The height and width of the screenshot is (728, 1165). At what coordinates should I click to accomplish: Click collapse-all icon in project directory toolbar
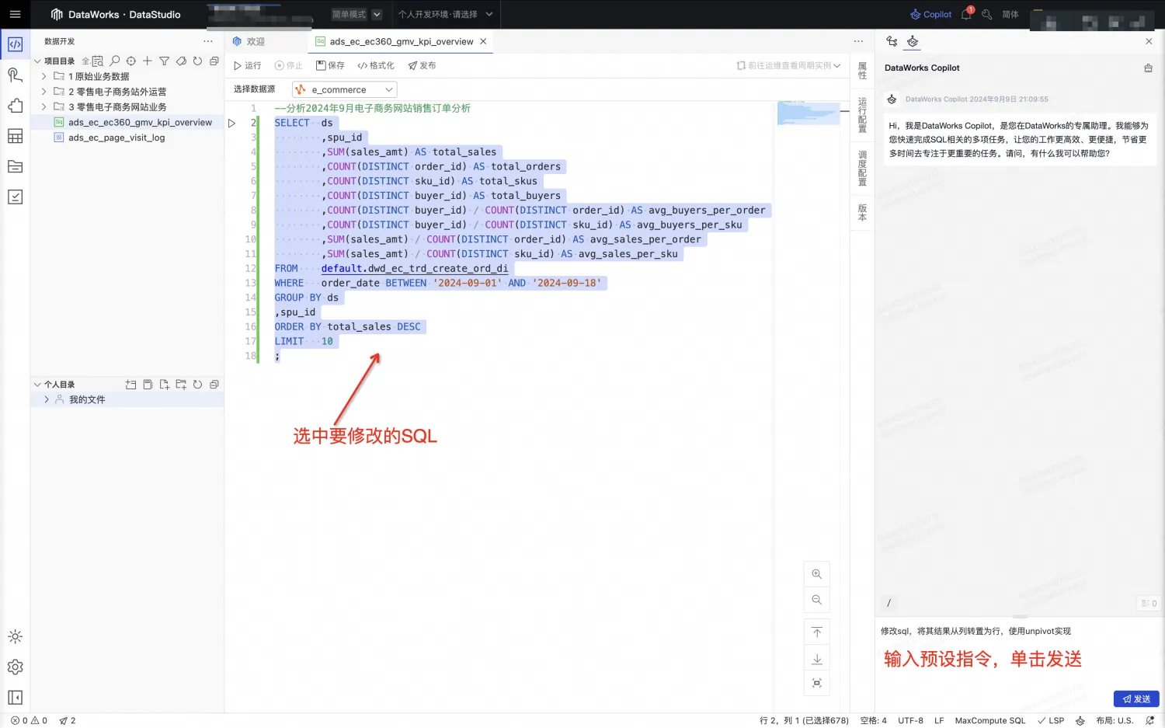(x=214, y=61)
